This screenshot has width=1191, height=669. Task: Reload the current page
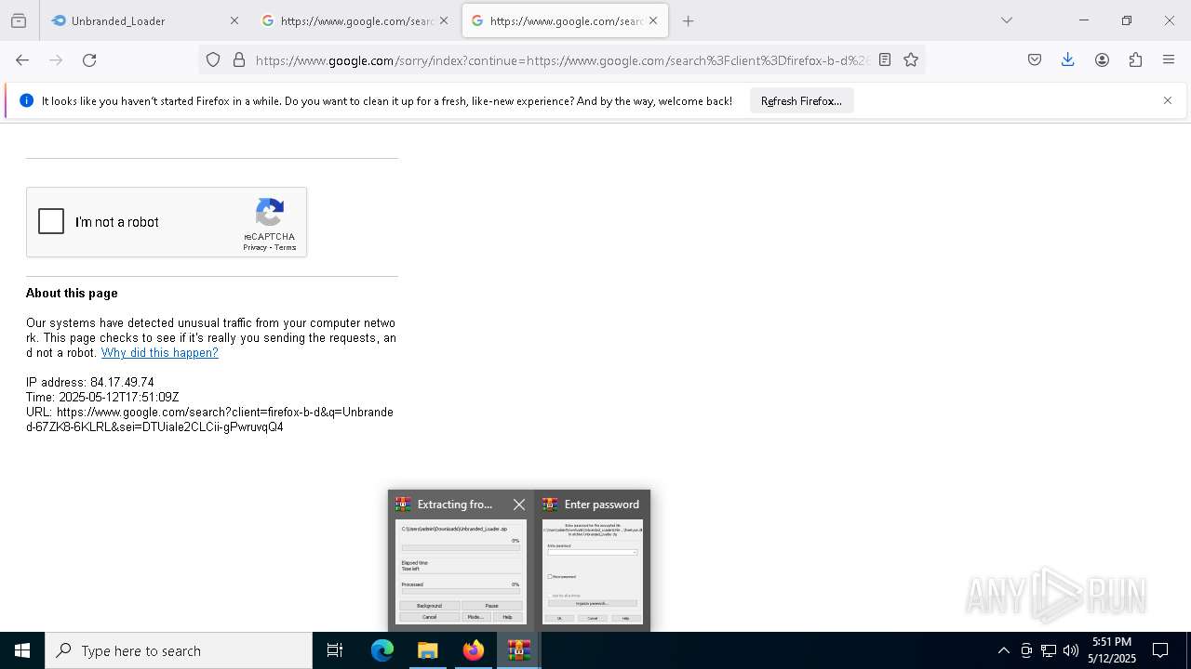(x=89, y=59)
